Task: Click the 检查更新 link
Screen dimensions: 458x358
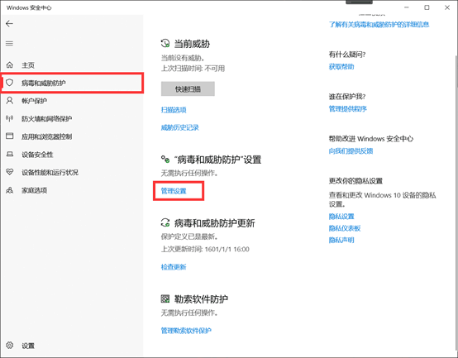Action: click(174, 267)
